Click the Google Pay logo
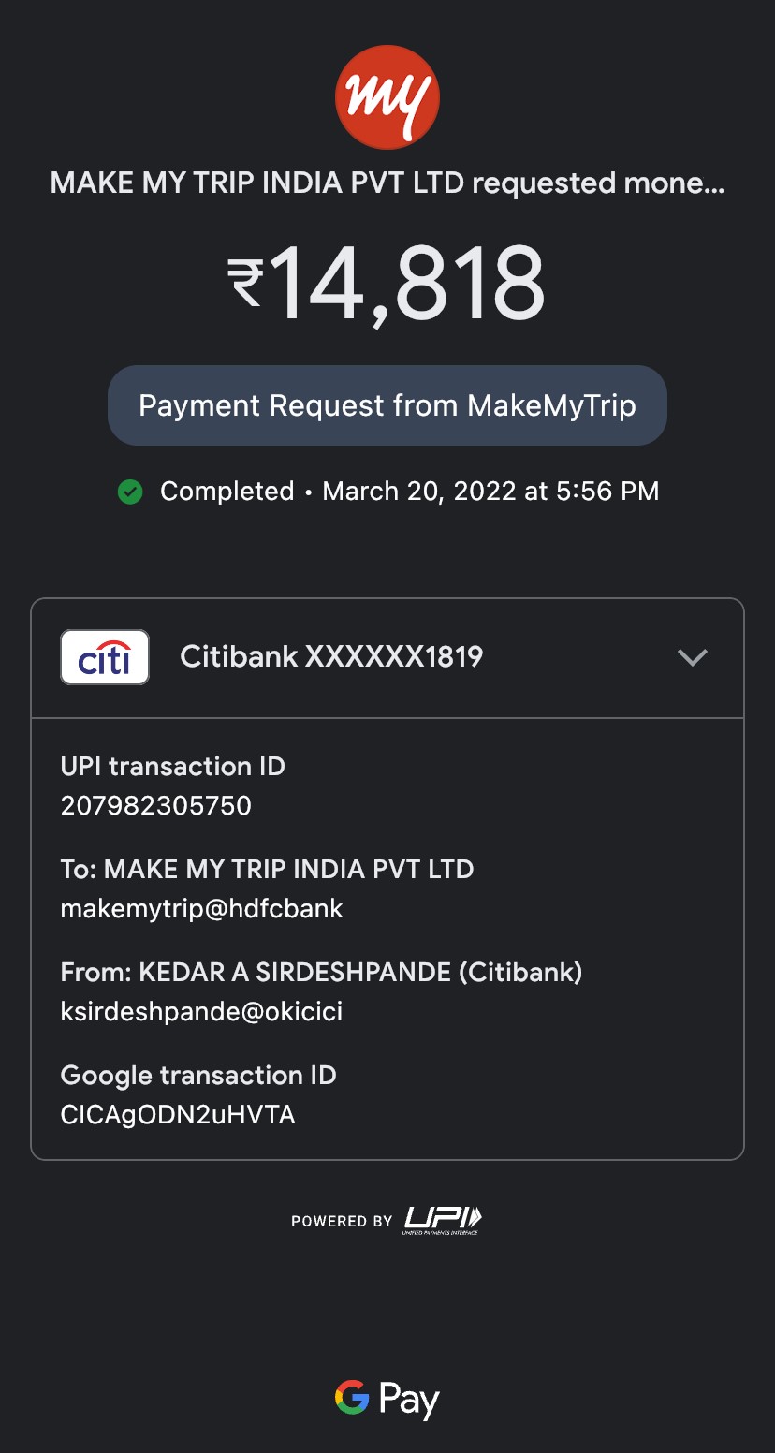This screenshot has width=775, height=1453. tap(387, 1400)
